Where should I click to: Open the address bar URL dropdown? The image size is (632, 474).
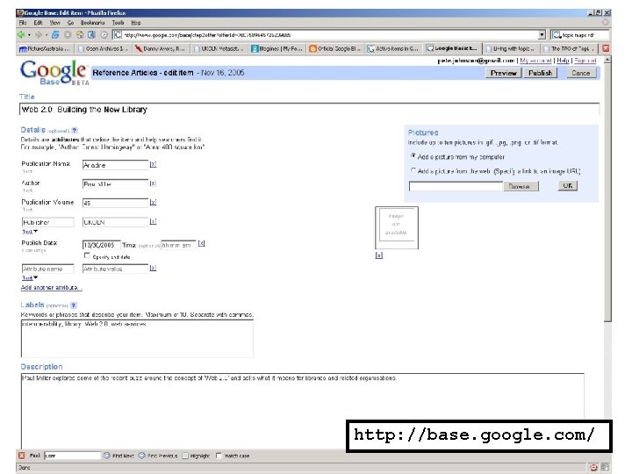tap(542, 35)
